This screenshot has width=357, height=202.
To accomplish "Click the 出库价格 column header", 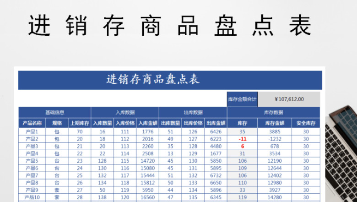I will tap(193, 123).
